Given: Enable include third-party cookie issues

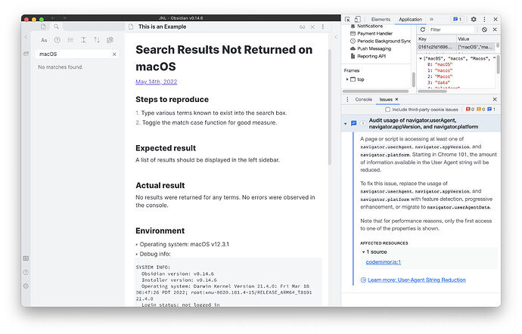Looking at the screenshot, I should tap(387, 110).
